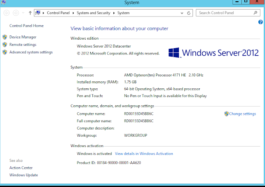Refresh the System page
265x187 pixels.
click(189, 13)
